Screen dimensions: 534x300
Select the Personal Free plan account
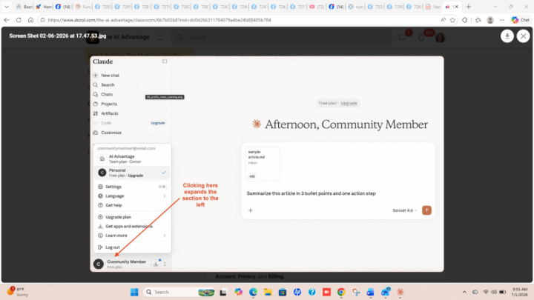tap(132, 173)
